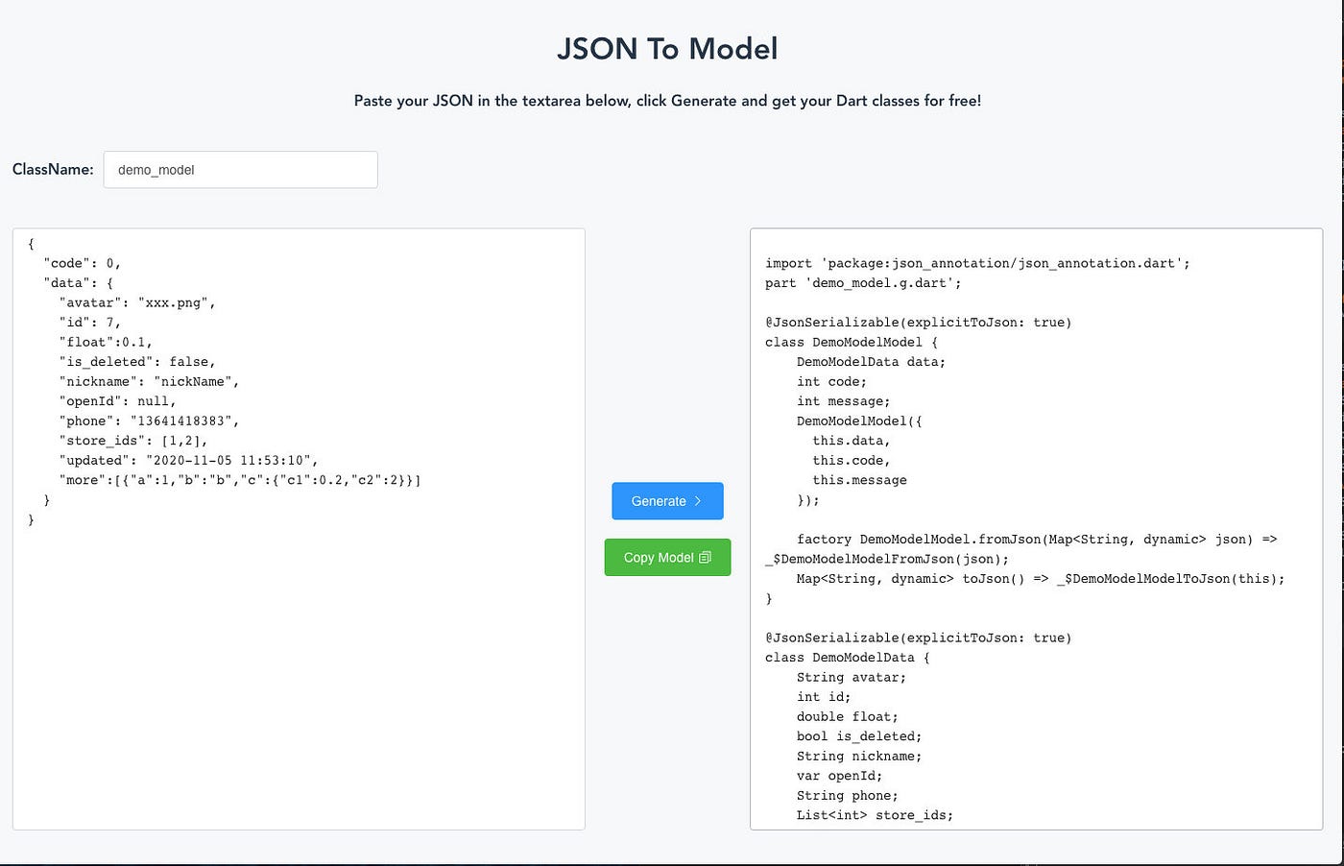Screen dimensions: 1344x866
Task: Click the "updated" timestamp line in JSON
Action: [x=188, y=460]
